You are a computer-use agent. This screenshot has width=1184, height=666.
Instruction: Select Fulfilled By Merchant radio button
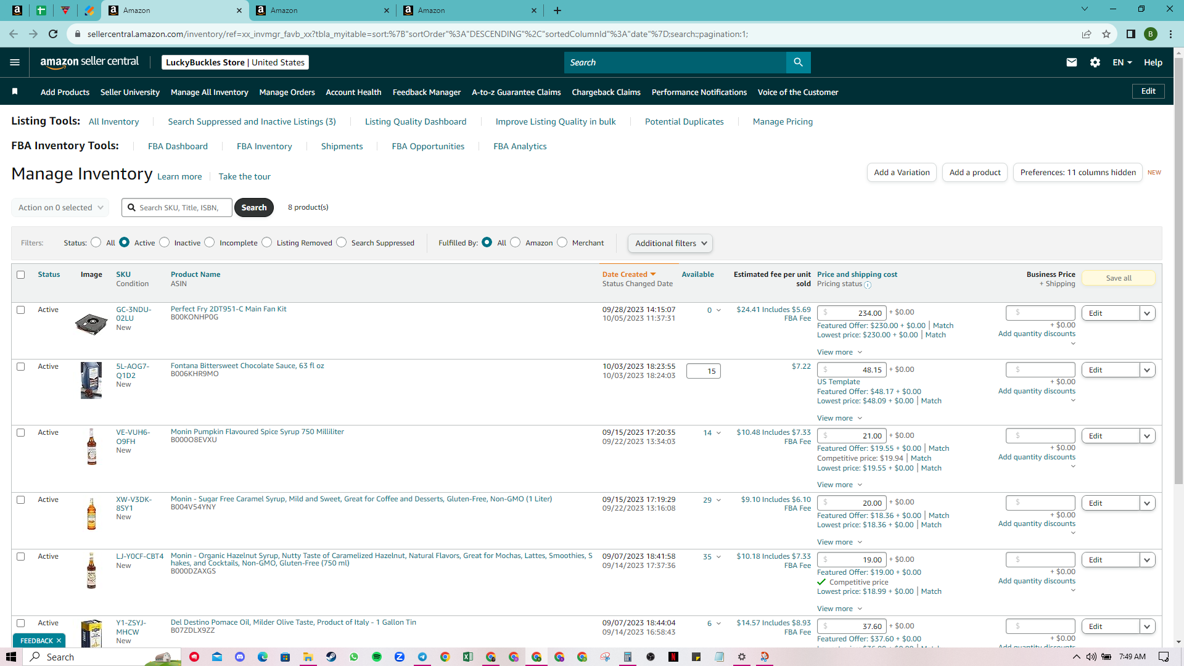pyautogui.click(x=562, y=242)
